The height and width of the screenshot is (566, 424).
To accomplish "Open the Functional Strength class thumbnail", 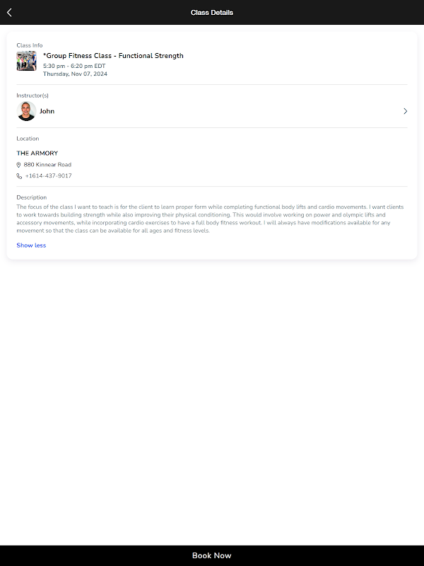I will [26, 61].
